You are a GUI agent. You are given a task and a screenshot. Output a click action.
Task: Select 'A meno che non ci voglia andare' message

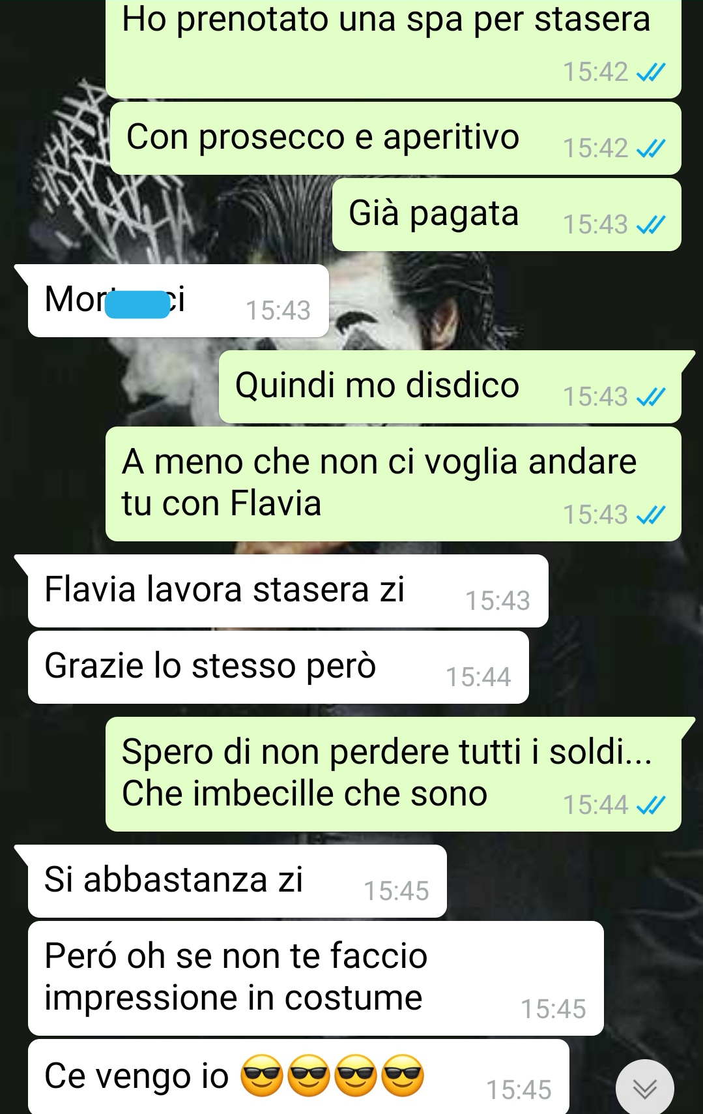pyautogui.click(x=393, y=484)
